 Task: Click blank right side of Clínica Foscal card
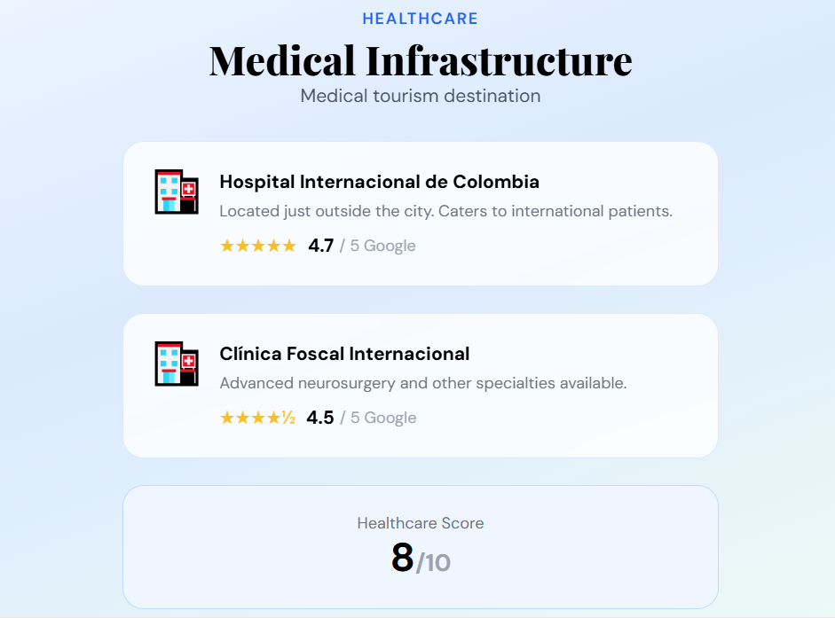[x=674, y=417]
